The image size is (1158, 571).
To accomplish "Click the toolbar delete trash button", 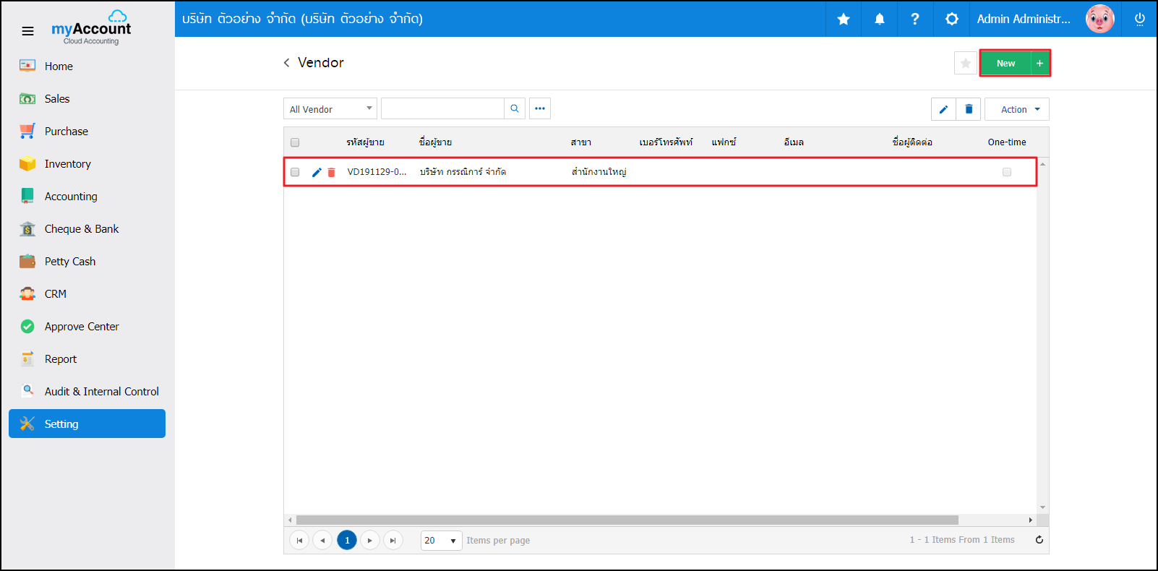I will coord(969,109).
